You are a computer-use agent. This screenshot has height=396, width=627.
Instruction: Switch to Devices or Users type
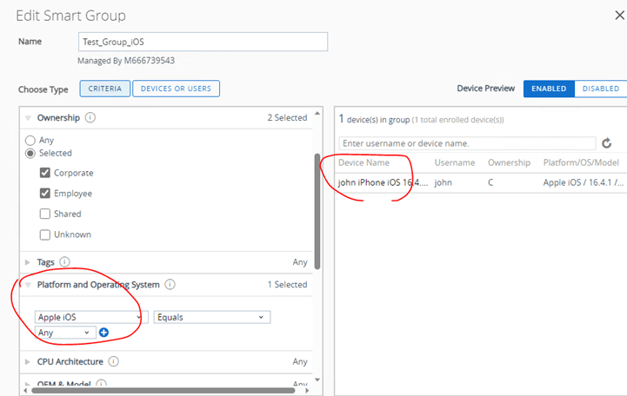[176, 89]
